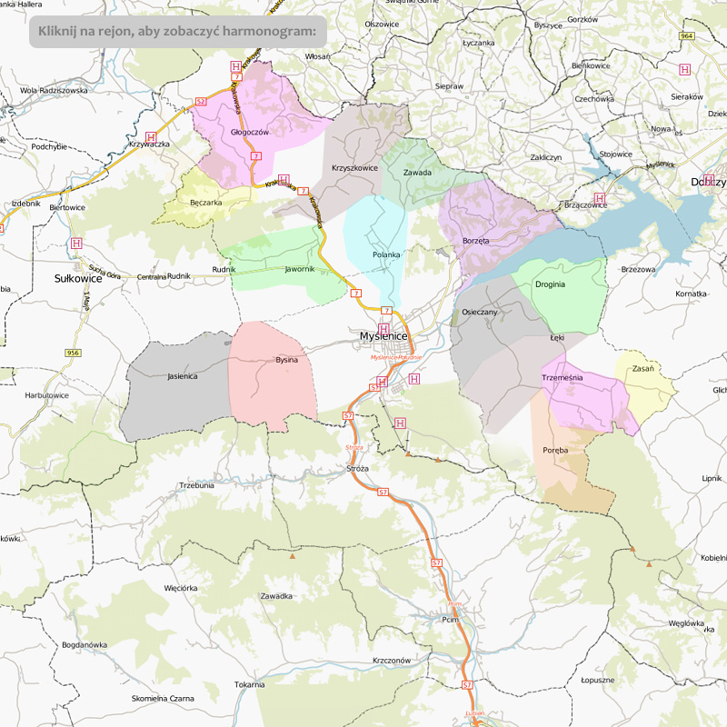The width and height of the screenshot is (727, 727).
Task: Click the hospital icon above Sieraków
Action: [684, 68]
